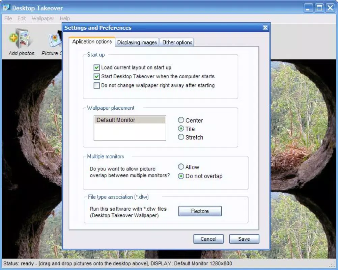Uncheck Start Desktop Takeover when computer starts

point(96,76)
